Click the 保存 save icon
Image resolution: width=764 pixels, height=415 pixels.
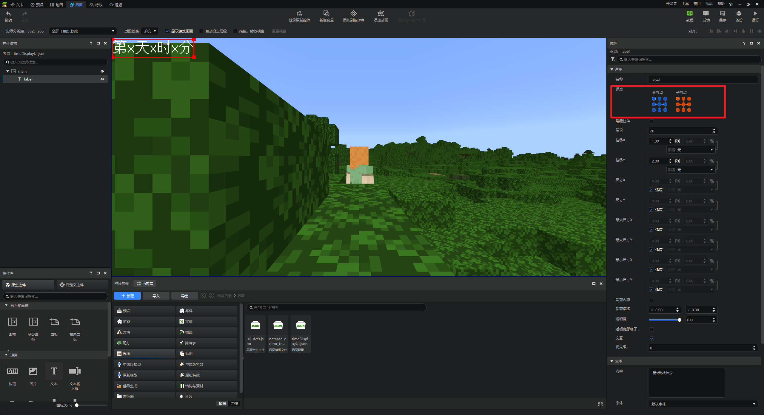click(x=722, y=13)
